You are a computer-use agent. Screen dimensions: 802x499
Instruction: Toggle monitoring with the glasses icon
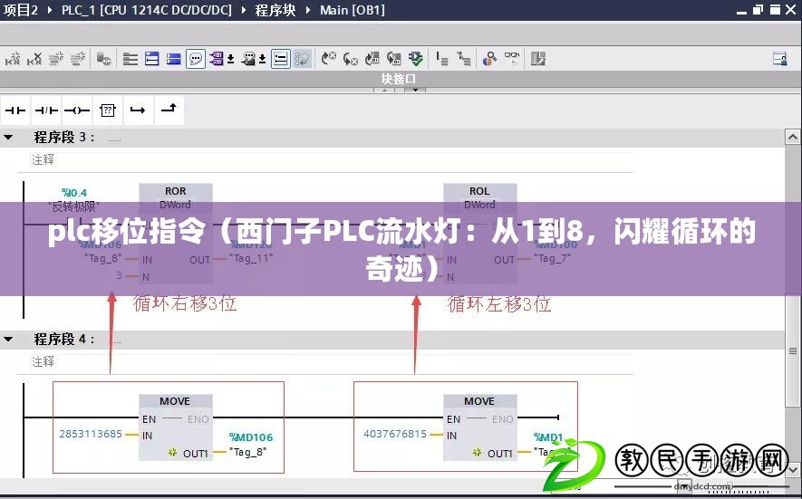click(511, 58)
